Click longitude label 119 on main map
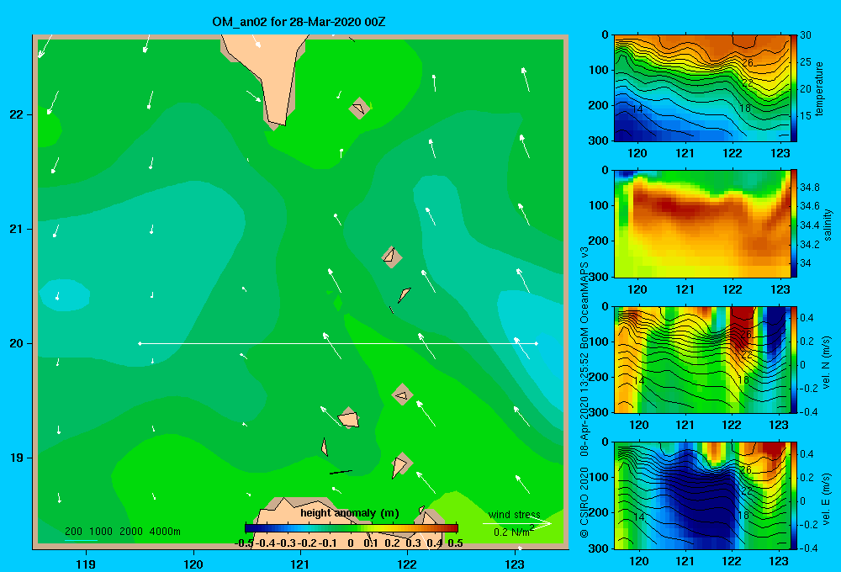The image size is (841, 572). (x=86, y=564)
